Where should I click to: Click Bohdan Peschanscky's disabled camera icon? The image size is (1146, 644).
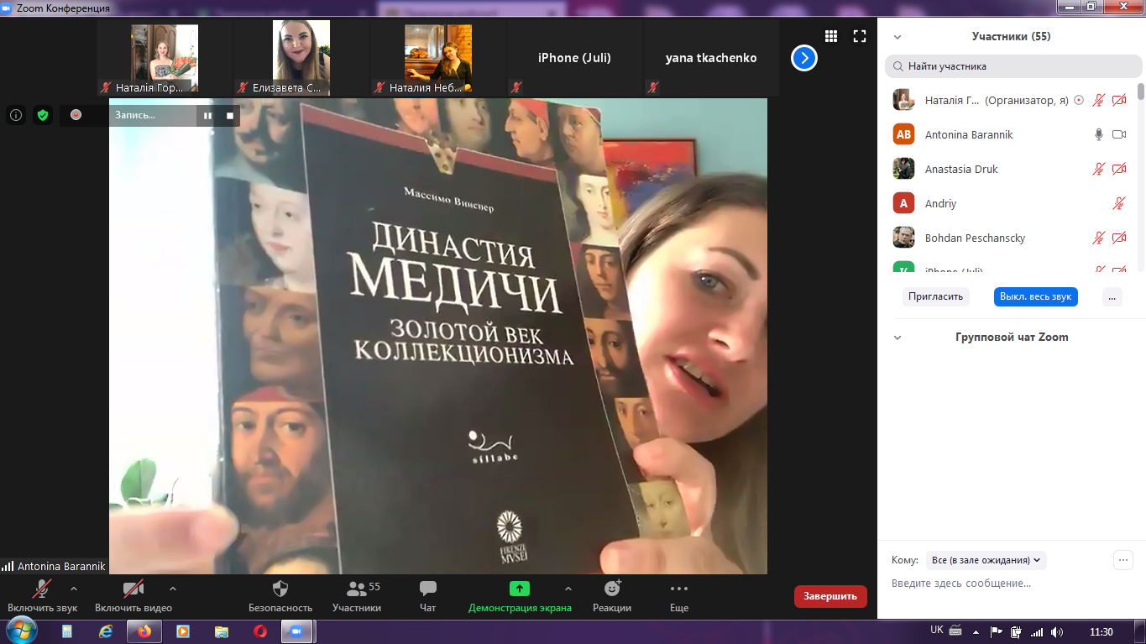point(1119,238)
